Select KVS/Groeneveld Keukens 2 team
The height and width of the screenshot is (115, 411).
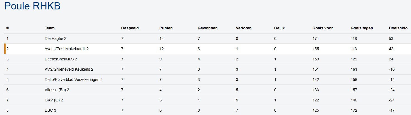click(69, 69)
